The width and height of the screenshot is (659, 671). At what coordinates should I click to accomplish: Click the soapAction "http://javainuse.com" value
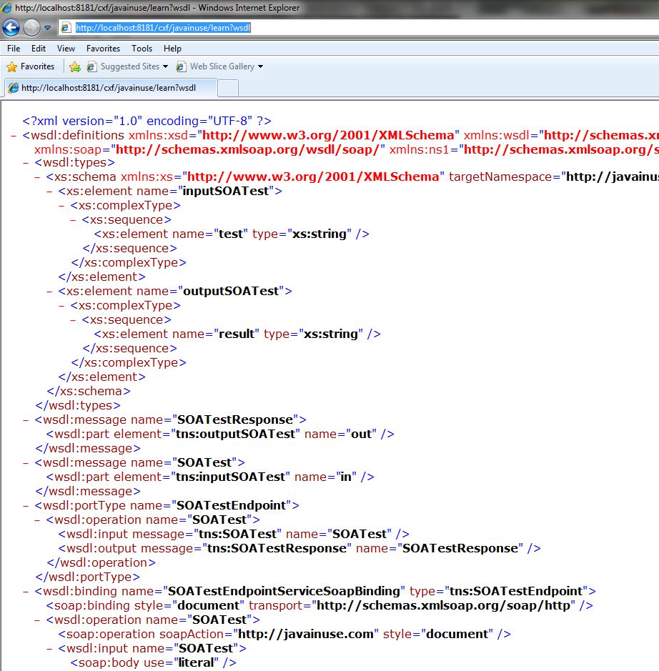tap(305, 634)
